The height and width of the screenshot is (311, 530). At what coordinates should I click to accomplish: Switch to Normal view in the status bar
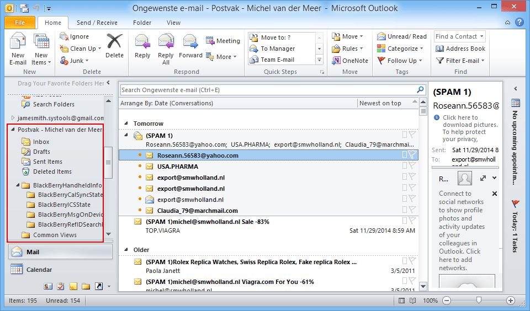pyautogui.click(x=401, y=301)
